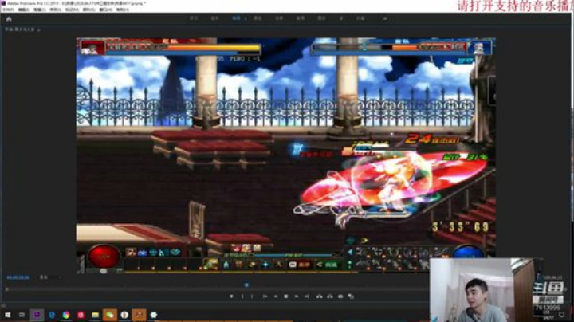Click the playhead marker on the scrub bar
The height and width of the screenshot is (322, 574).
click(246, 285)
